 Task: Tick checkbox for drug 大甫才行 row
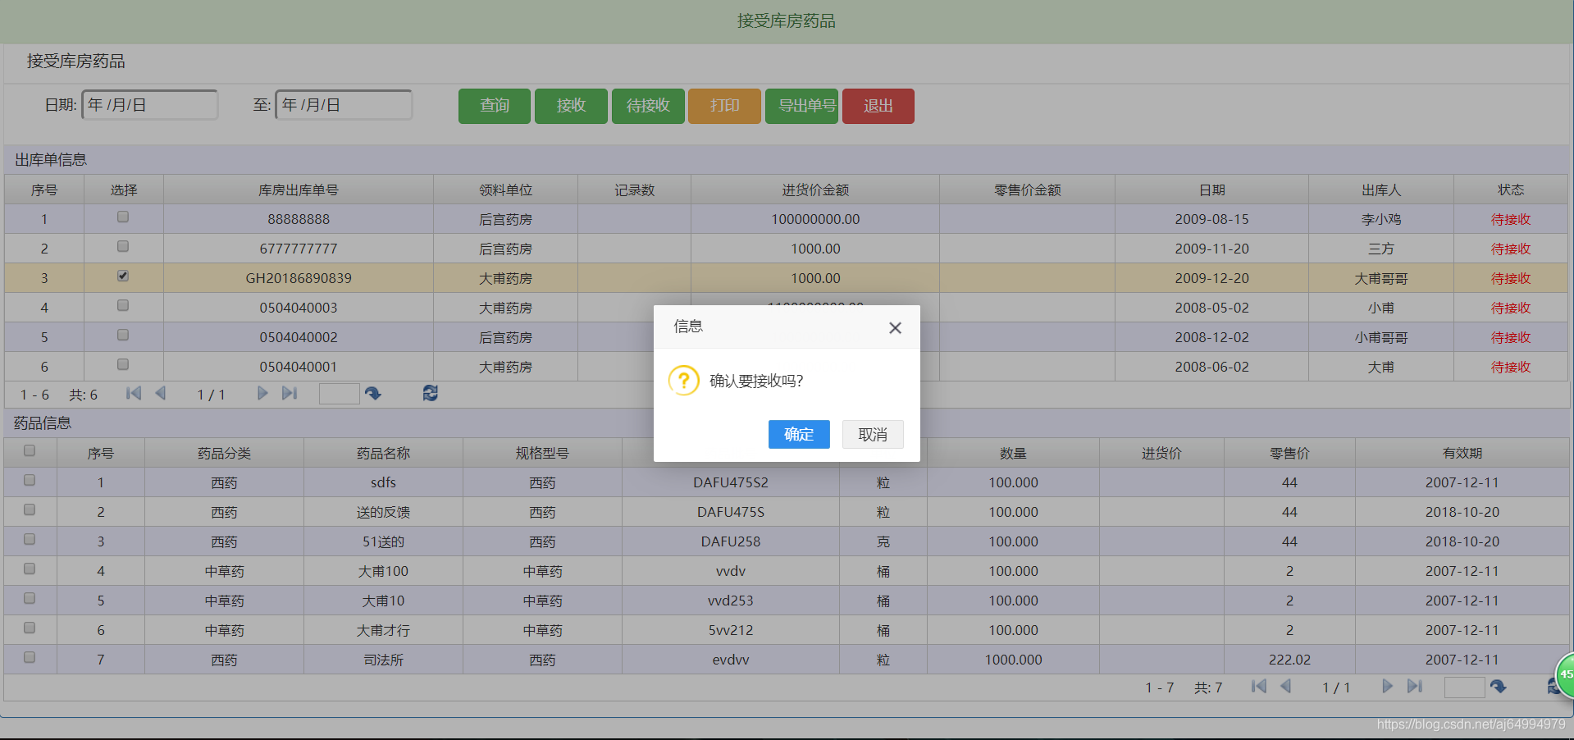pos(30,628)
